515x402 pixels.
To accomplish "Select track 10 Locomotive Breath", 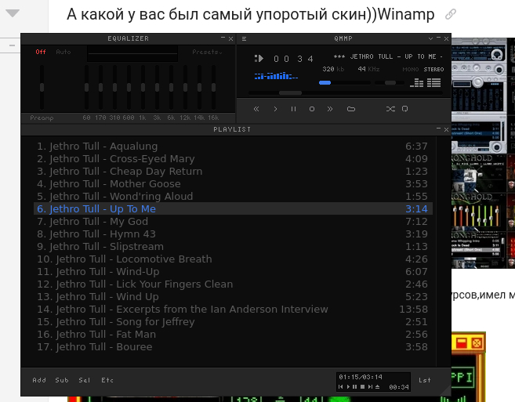I will tap(233, 259).
